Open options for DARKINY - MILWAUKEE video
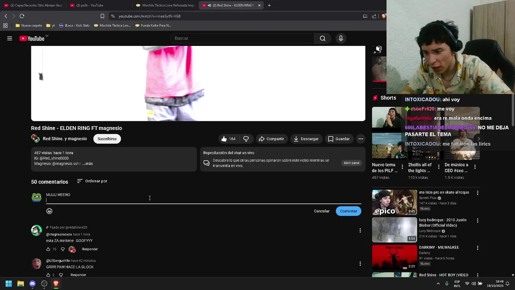This screenshot has height=290, width=515. 478,248
